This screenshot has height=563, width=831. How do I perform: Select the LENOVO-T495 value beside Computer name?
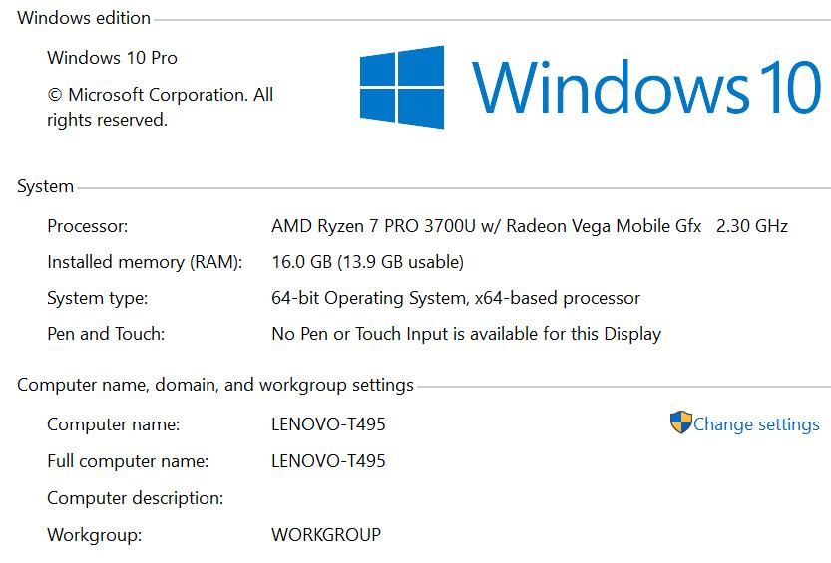coord(328,424)
